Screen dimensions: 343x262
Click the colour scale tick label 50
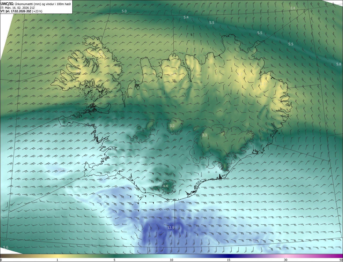coord(341,260)
